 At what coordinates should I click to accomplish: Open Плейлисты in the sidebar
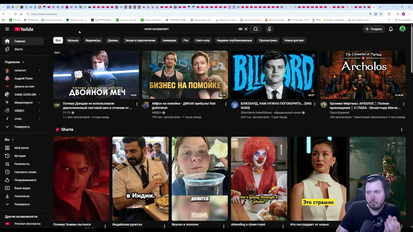23,164
